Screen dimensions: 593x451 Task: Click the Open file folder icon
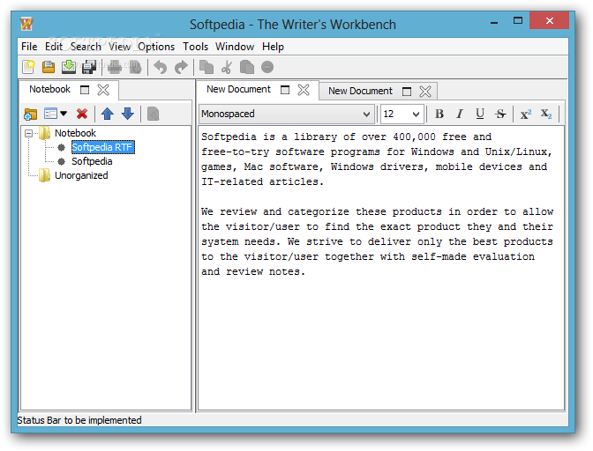coord(49,67)
